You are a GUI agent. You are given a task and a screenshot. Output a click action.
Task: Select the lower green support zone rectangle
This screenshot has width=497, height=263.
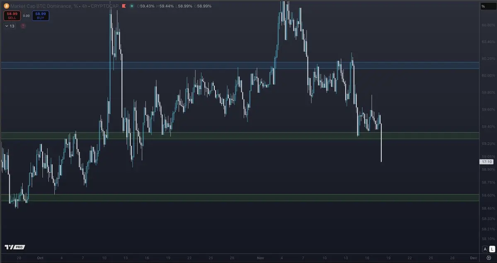click(x=240, y=198)
